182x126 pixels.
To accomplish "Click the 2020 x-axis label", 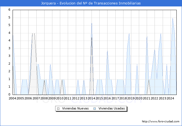I will point(139,98).
